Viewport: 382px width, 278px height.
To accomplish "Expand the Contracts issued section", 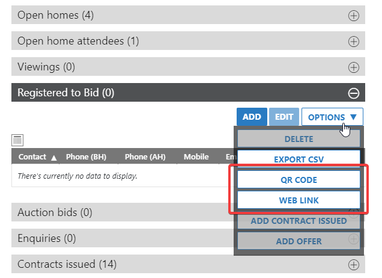I will (x=354, y=265).
